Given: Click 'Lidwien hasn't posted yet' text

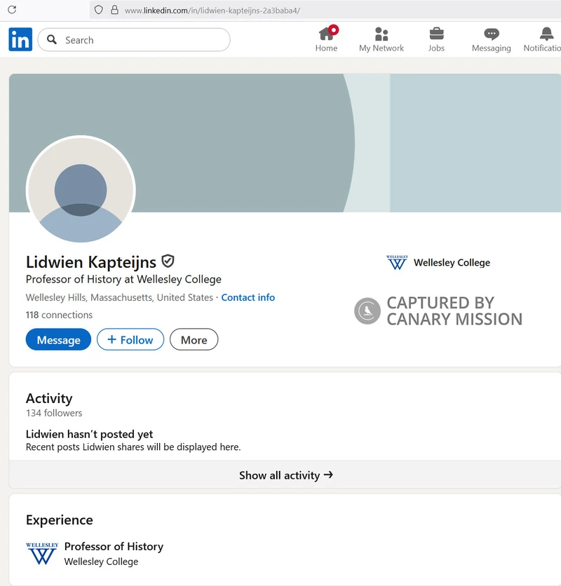Looking at the screenshot, I should coord(89,435).
